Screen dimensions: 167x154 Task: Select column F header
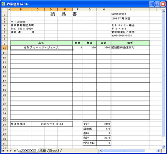click(x=78, y=9)
